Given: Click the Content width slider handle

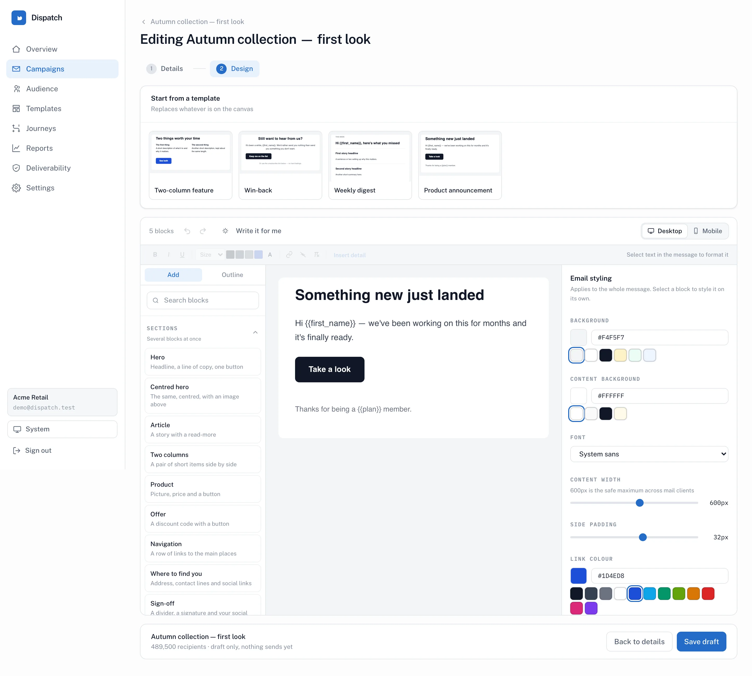Looking at the screenshot, I should [x=640, y=503].
